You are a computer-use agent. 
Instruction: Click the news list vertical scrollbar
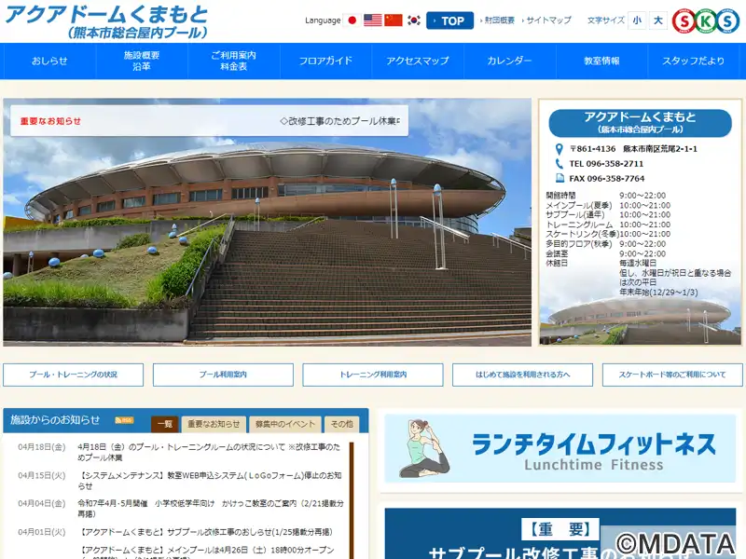352,499
